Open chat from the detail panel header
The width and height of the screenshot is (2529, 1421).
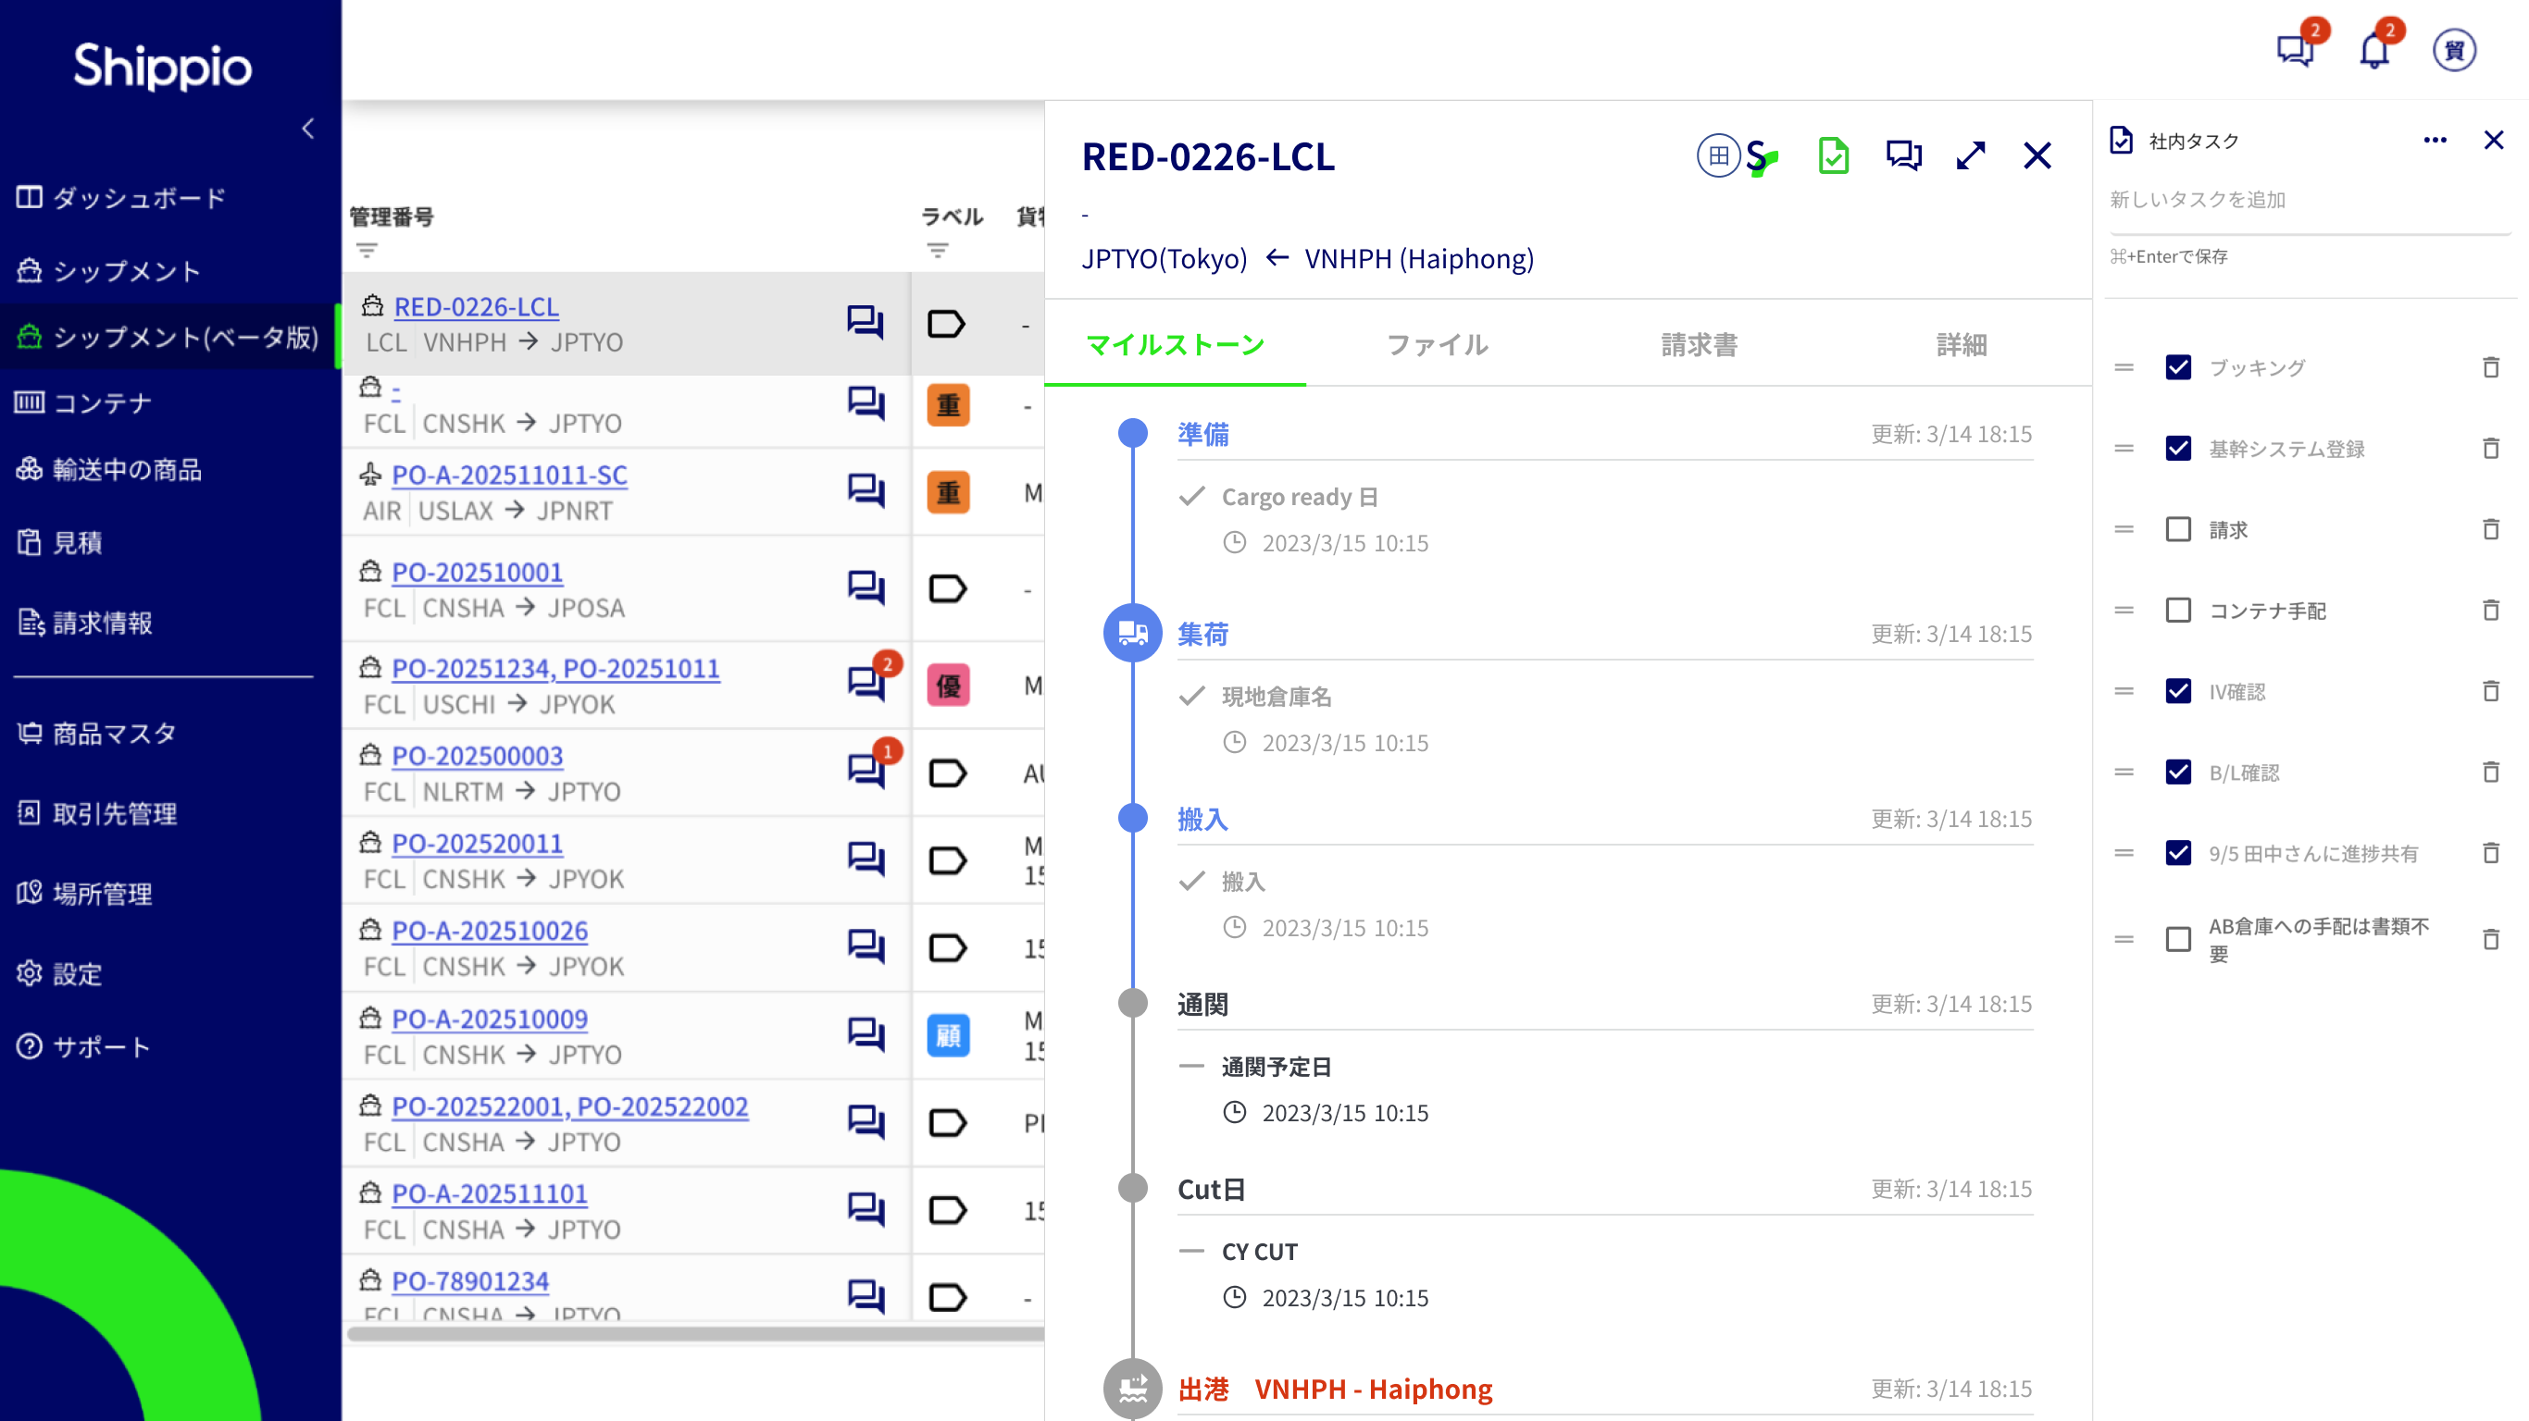(x=1902, y=156)
